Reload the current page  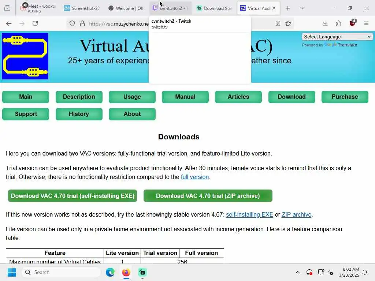[x=35, y=23]
